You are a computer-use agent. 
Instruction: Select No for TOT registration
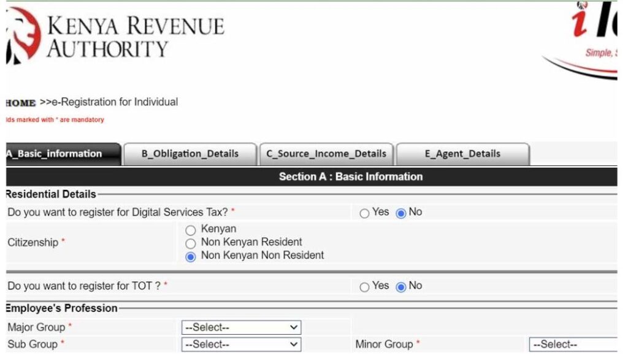pyautogui.click(x=401, y=287)
